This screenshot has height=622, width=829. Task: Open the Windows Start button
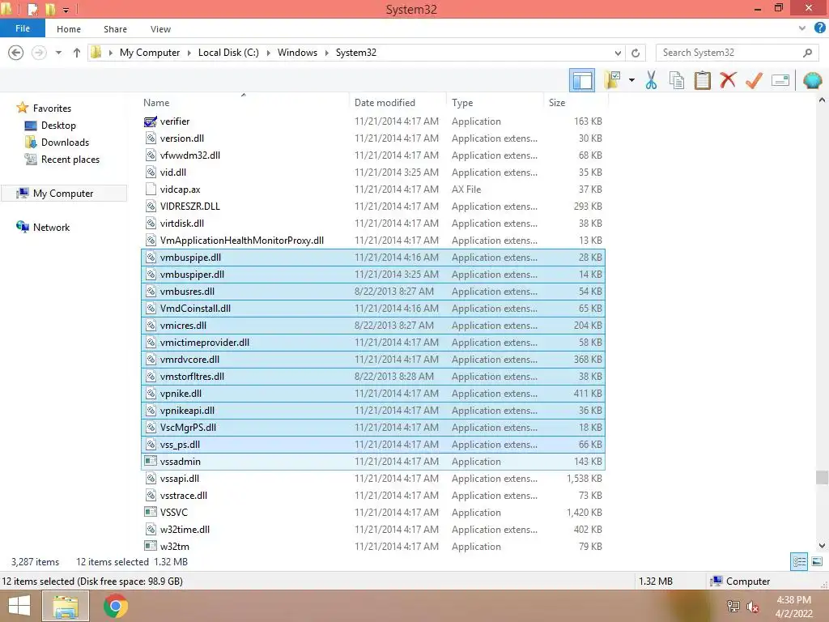point(19,606)
